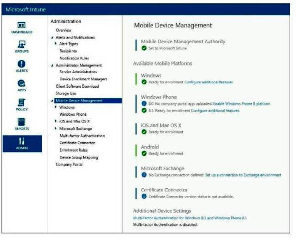The width and height of the screenshot is (296, 240).
Task: Click Configure additional features under Windows Phone
Action: (215, 110)
